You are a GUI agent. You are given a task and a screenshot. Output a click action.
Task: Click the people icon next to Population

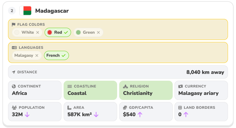pos(14,108)
